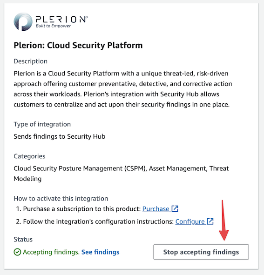Screen dimensions: 264x275
Task: Click the 'Type of integration' label
Action: (42, 124)
